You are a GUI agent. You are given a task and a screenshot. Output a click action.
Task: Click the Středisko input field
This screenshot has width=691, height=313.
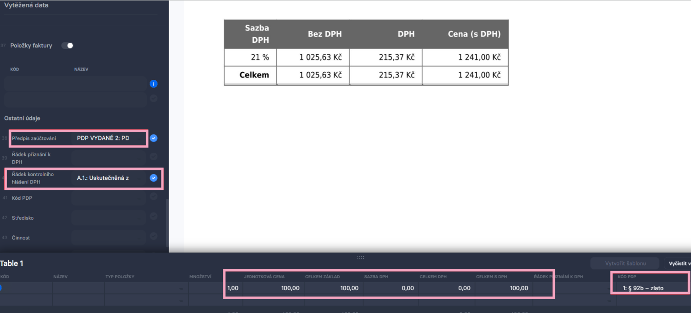[x=109, y=217]
